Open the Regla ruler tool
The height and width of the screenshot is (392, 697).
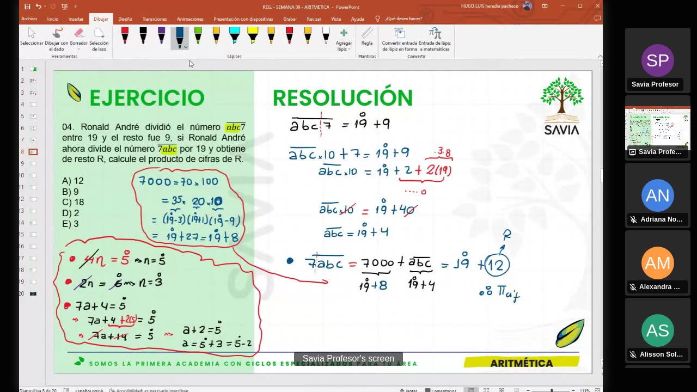(x=367, y=36)
